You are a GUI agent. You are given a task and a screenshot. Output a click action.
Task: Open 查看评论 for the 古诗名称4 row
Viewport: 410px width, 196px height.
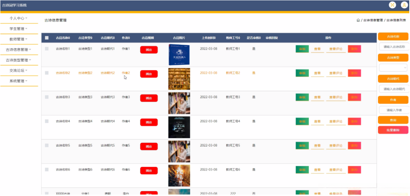(336, 121)
